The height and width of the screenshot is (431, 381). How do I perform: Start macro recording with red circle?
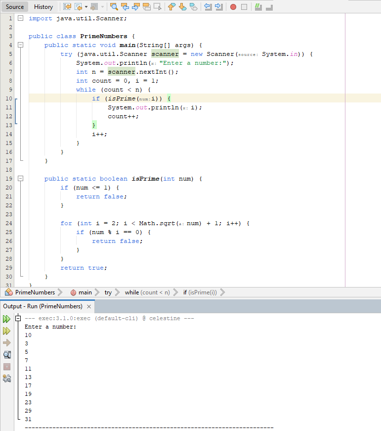[x=233, y=6]
